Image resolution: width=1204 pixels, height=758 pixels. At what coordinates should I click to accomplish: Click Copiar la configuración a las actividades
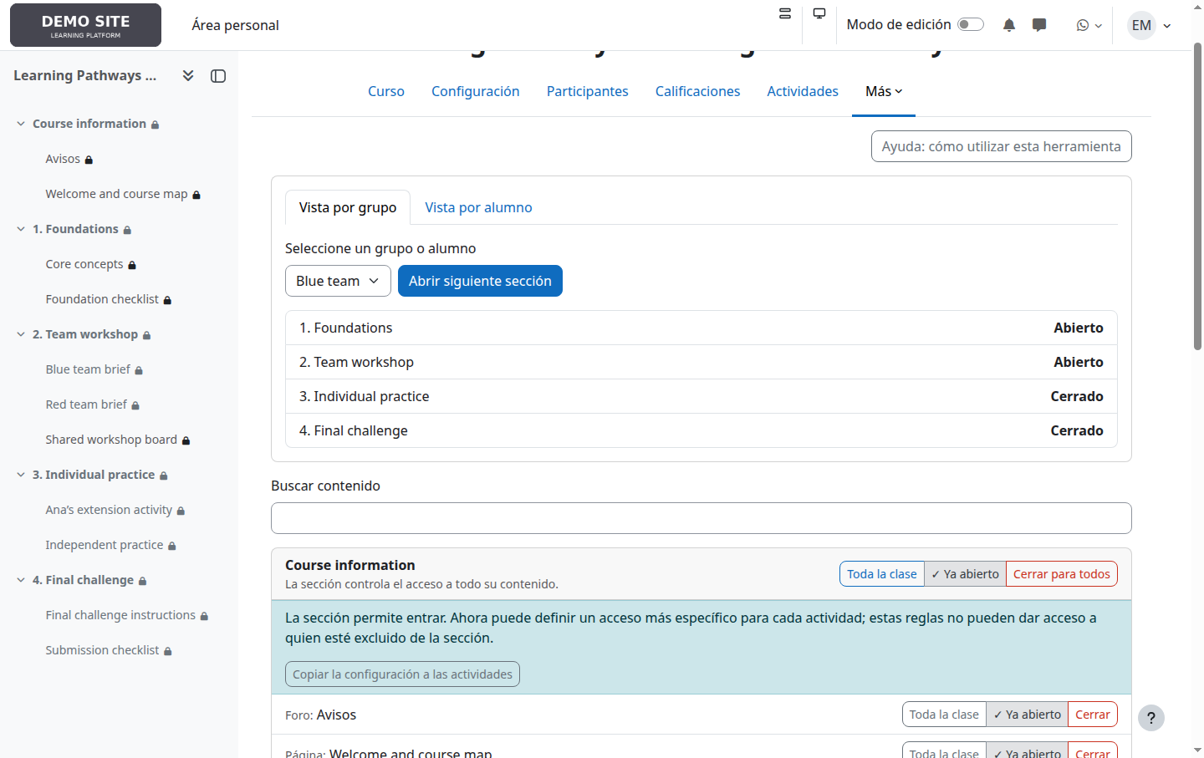coord(402,674)
